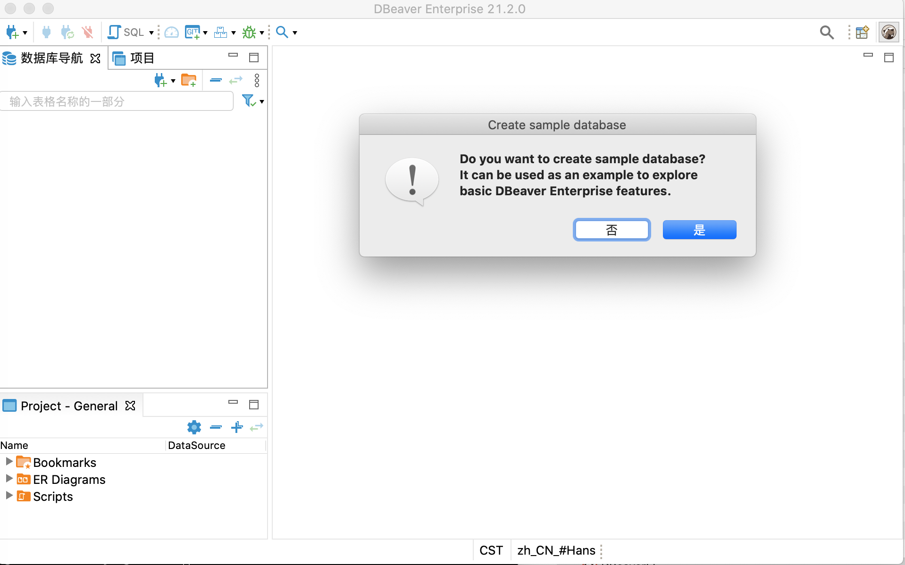
Task: Click the CST timezone in status bar
Action: pos(491,550)
